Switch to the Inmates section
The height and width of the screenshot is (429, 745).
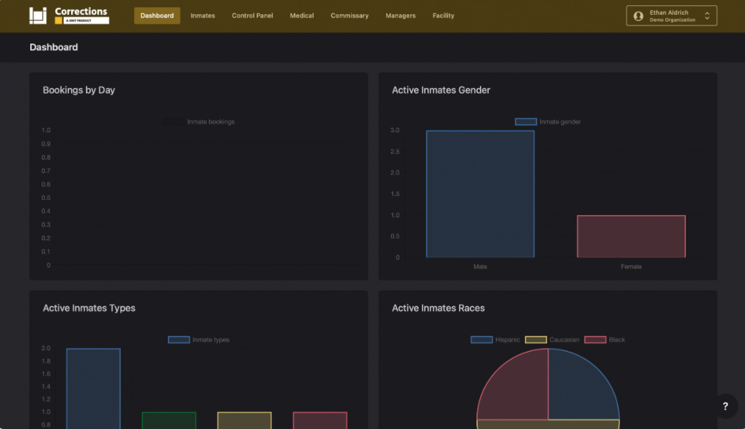[x=203, y=15]
